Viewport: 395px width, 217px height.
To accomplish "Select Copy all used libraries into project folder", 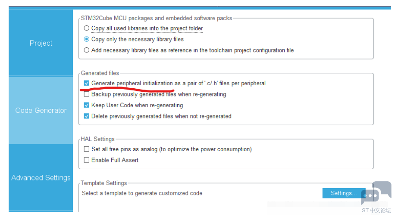I will pyautogui.click(x=87, y=28).
